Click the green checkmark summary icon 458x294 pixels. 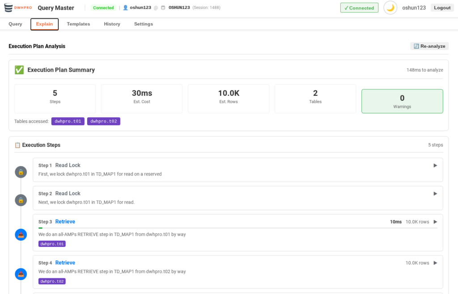[19, 70]
